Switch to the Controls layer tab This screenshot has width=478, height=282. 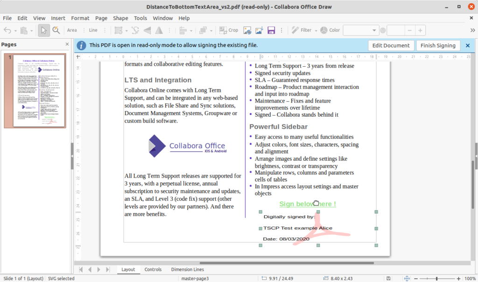click(153, 269)
